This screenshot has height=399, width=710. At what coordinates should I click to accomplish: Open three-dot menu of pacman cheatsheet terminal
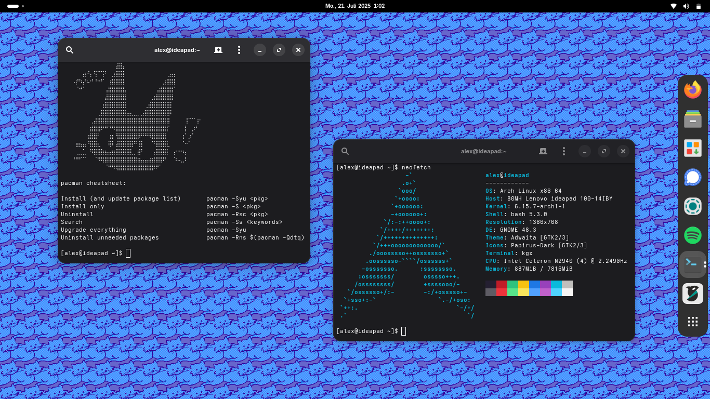tap(239, 50)
